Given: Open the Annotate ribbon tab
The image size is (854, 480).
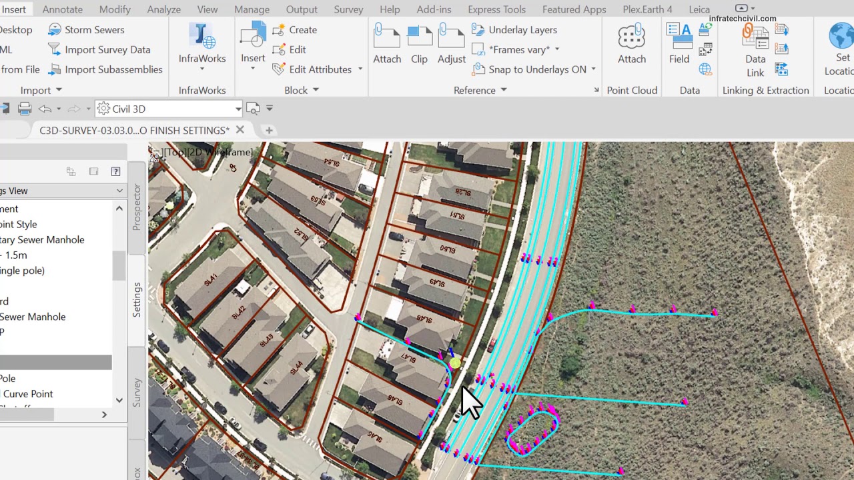Looking at the screenshot, I should click(63, 9).
